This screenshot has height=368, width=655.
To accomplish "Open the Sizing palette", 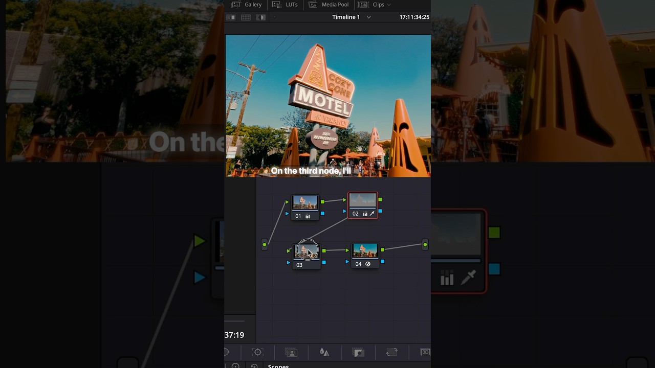I will tap(391, 352).
